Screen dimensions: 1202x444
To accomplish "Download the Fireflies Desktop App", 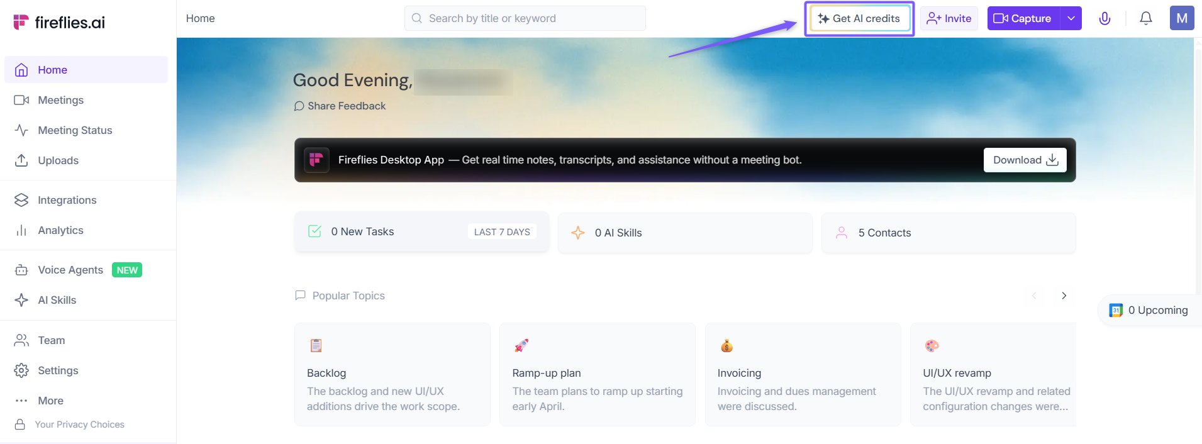I will click(1025, 160).
